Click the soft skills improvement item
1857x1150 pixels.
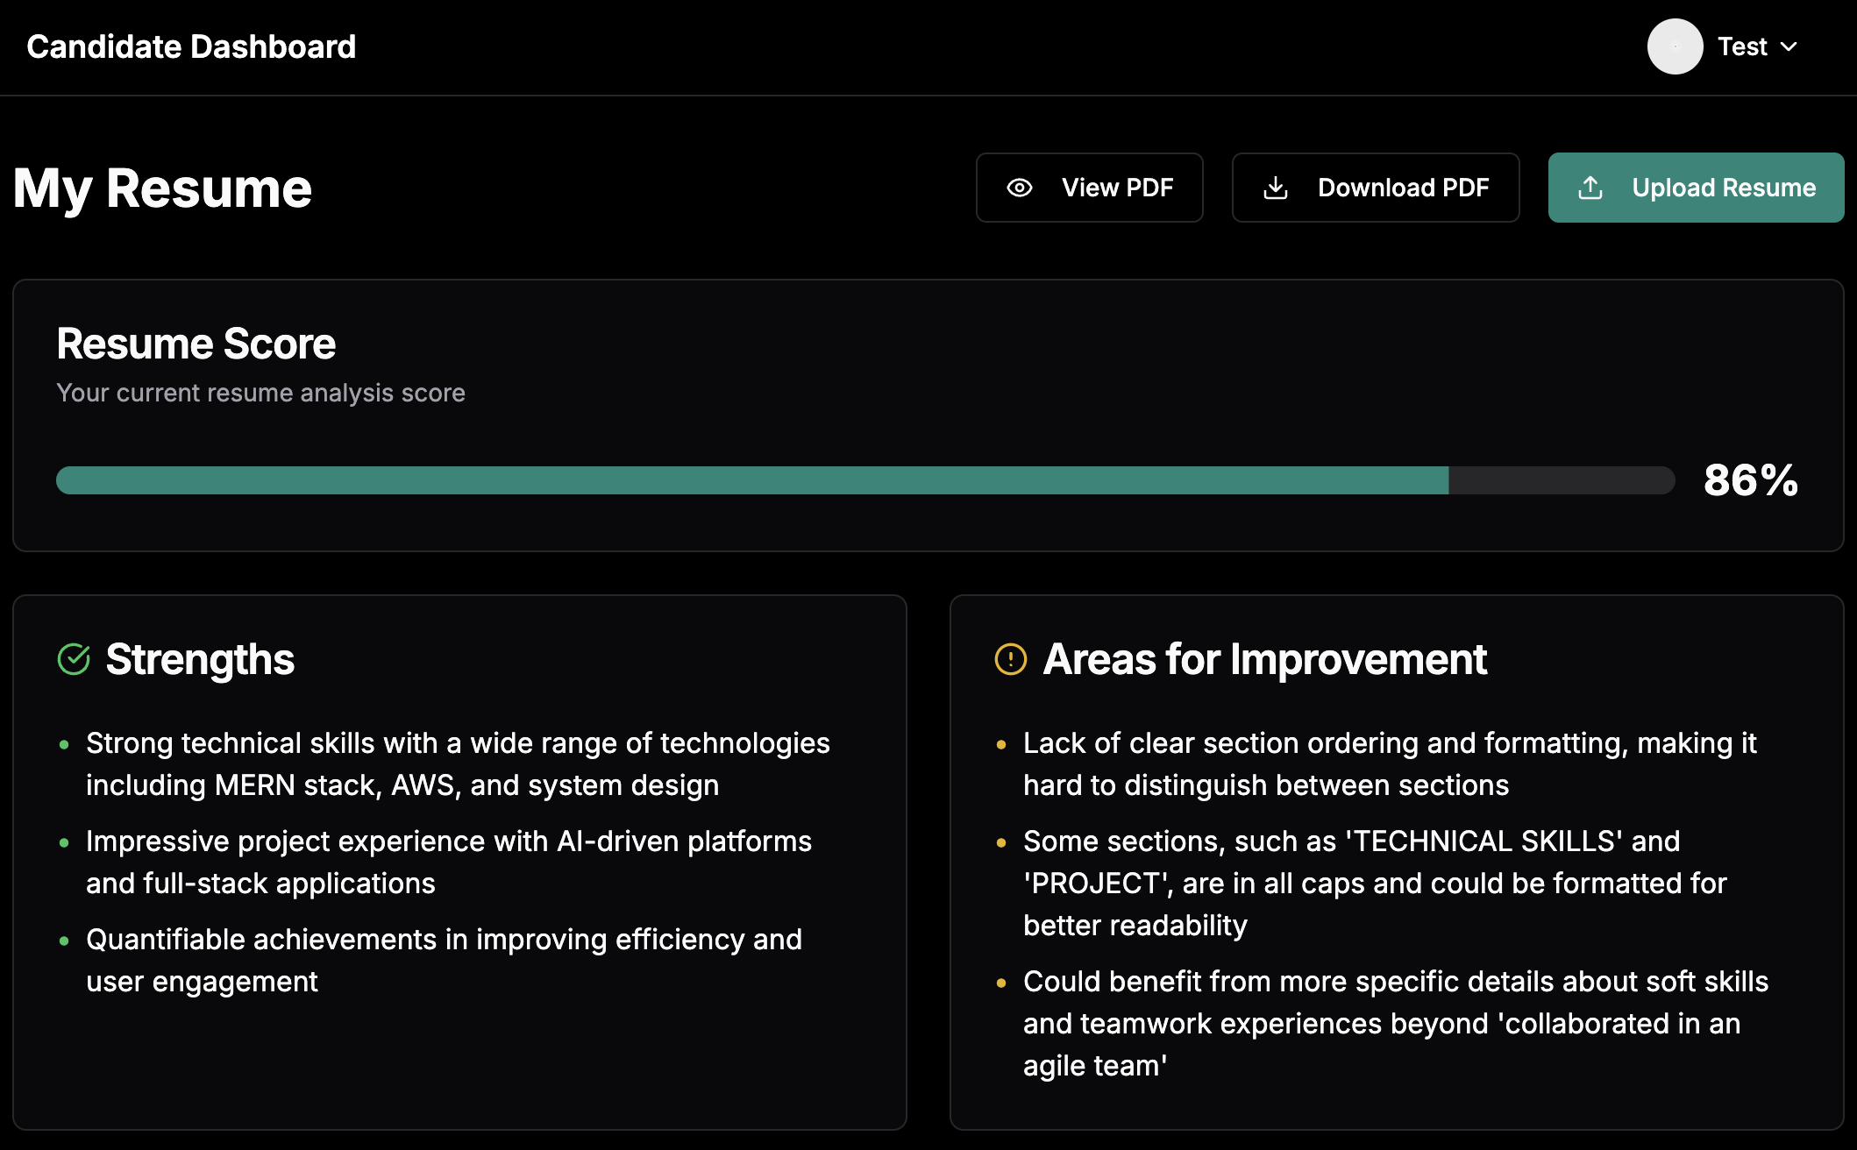point(1394,1024)
